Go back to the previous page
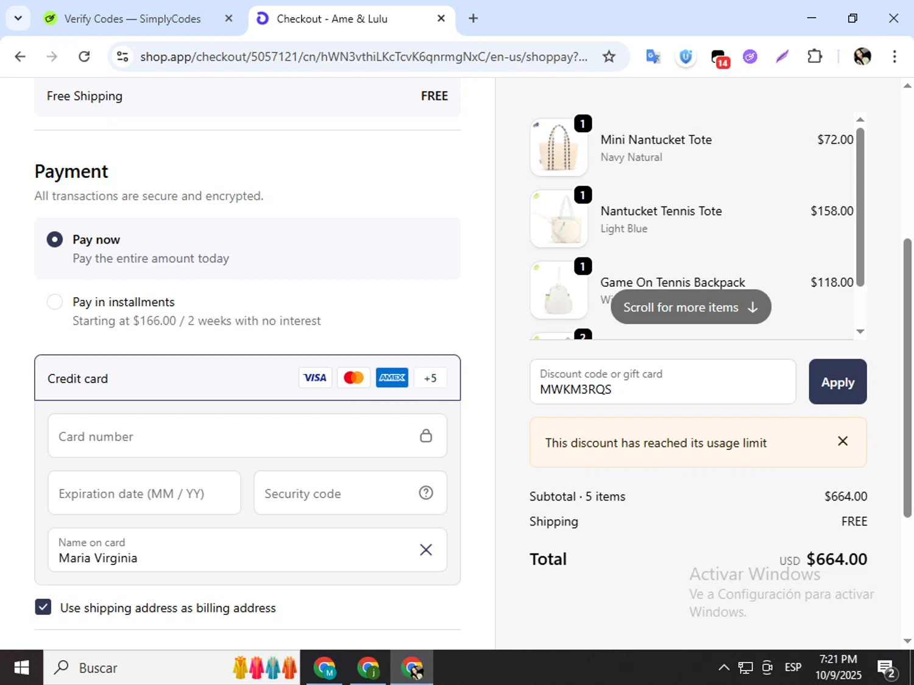The height and width of the screenshot is (685, 914). coord(20,57)
